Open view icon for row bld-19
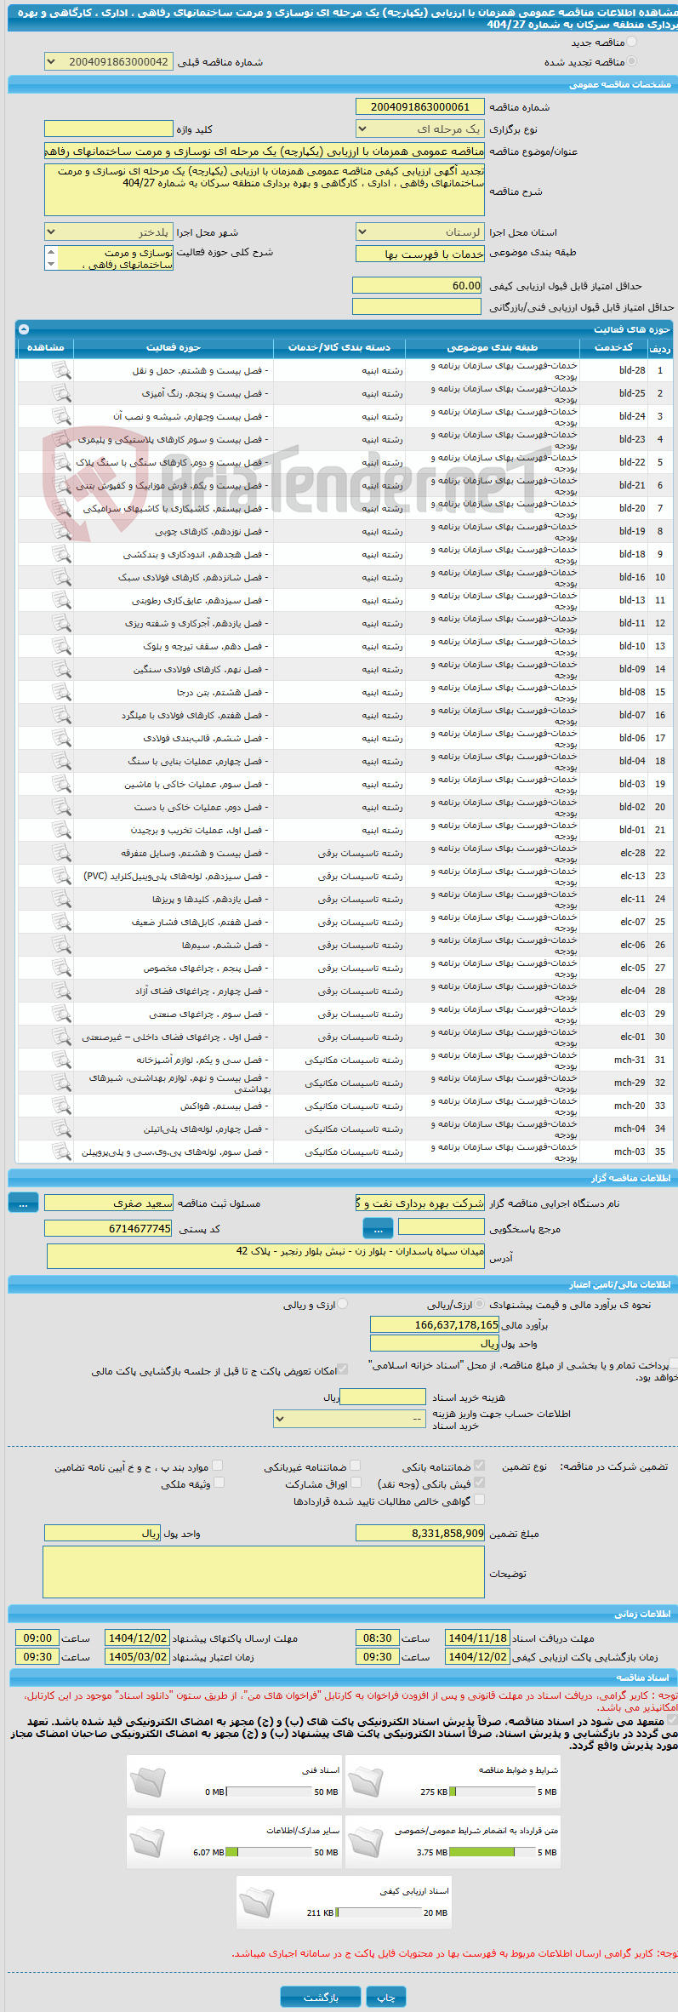678x2012 pixels. coord(61,531)
